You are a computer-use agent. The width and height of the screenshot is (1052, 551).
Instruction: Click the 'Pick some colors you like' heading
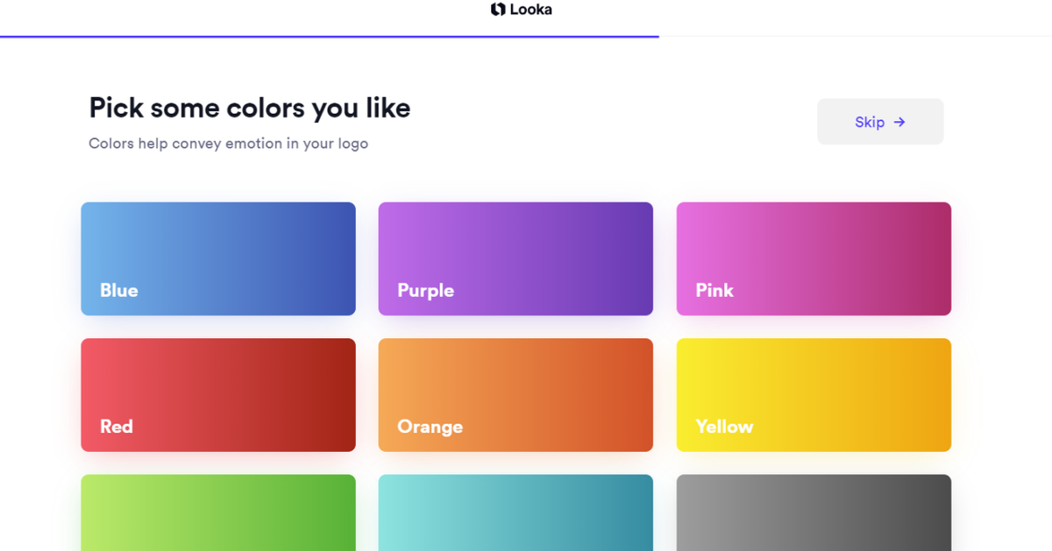click(250, 108)
